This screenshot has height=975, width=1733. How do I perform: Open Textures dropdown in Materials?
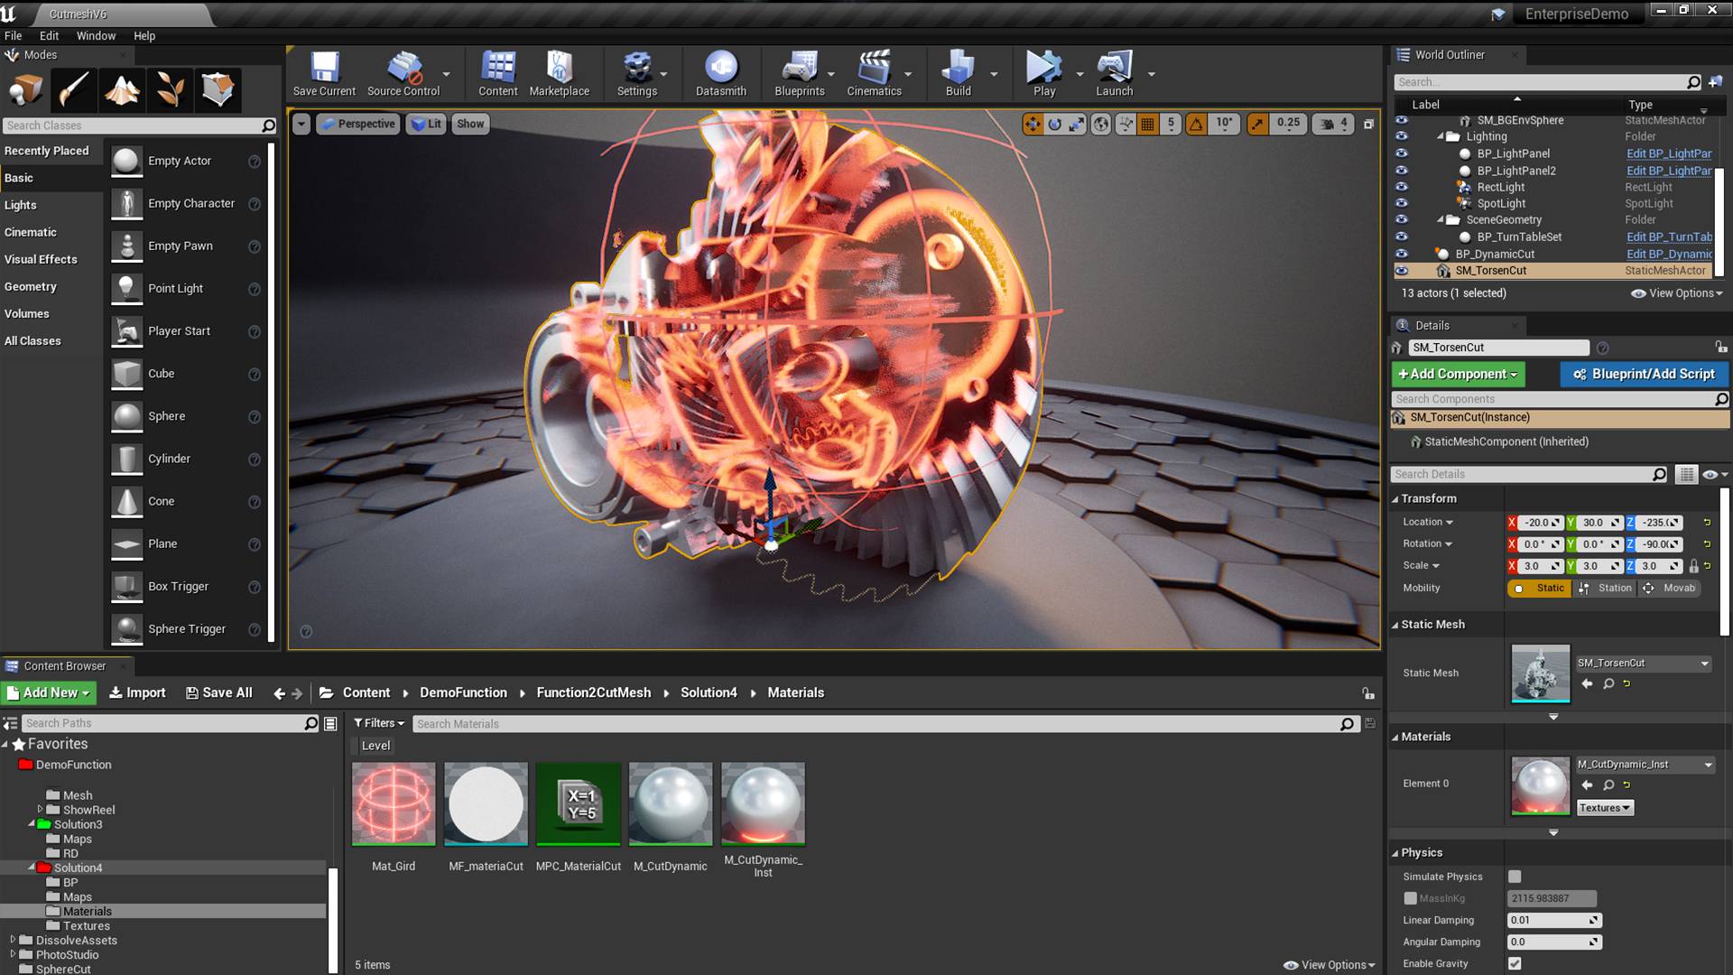pyautogui.click(x=1605, y=808)
